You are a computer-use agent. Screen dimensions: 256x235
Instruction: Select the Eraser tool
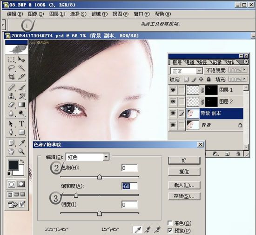(11, 105)
